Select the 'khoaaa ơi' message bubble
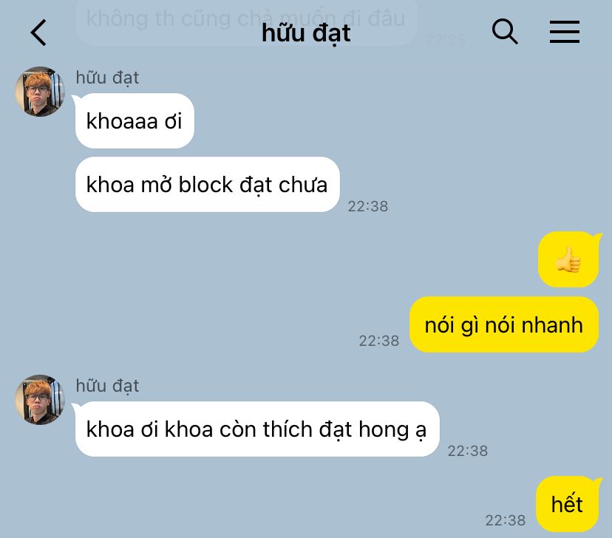 coord(135,121)
